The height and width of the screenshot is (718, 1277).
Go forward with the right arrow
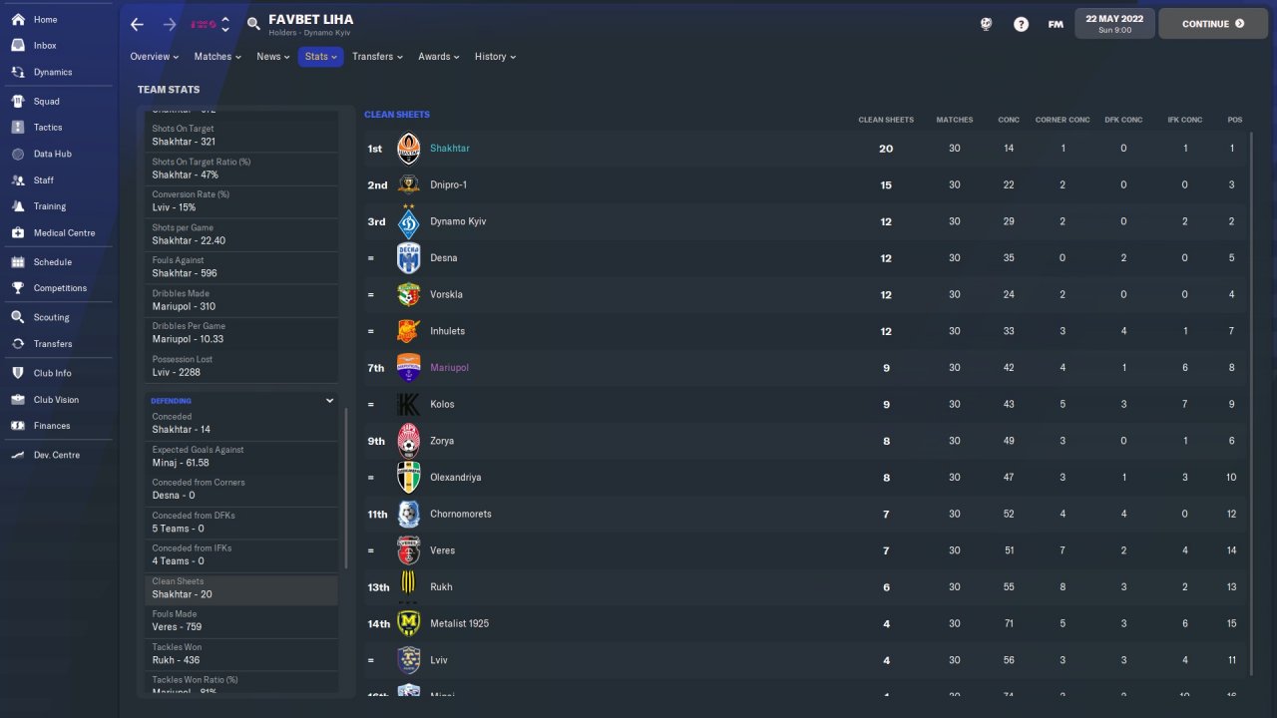pyautogui.click(x=169, y=24)
